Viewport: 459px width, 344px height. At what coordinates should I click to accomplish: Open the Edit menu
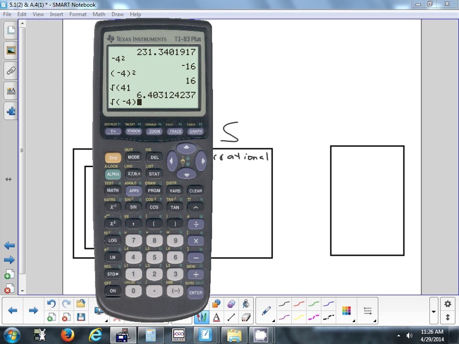(x=22, y=14)
